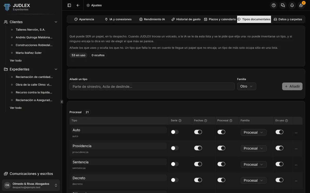Click the dash icon in Providencia row

pyautogui.click(x=296, y=149)
